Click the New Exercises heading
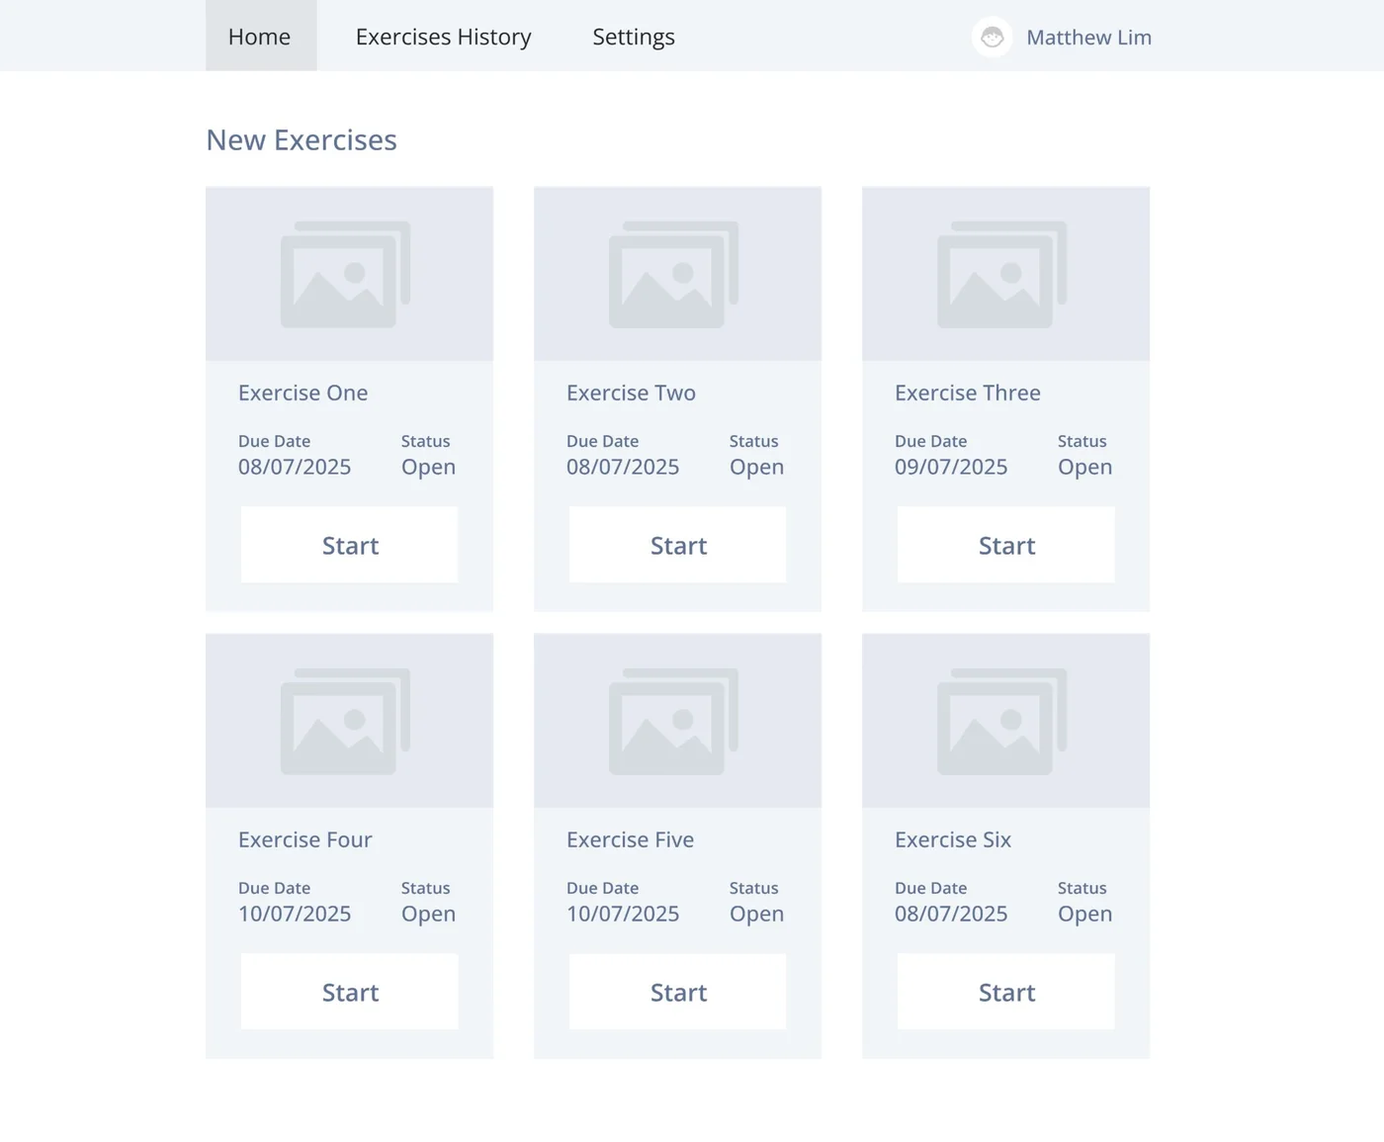The width and height of the screenshot is (1384, 1142). tap(302, 139)
